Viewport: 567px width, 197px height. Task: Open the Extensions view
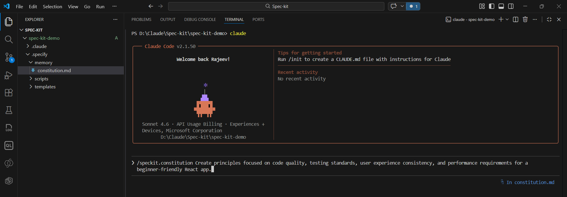click(9, 92)
